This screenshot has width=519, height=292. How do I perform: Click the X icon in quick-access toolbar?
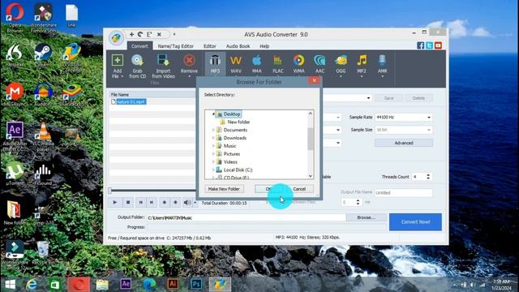pos(159,34)
